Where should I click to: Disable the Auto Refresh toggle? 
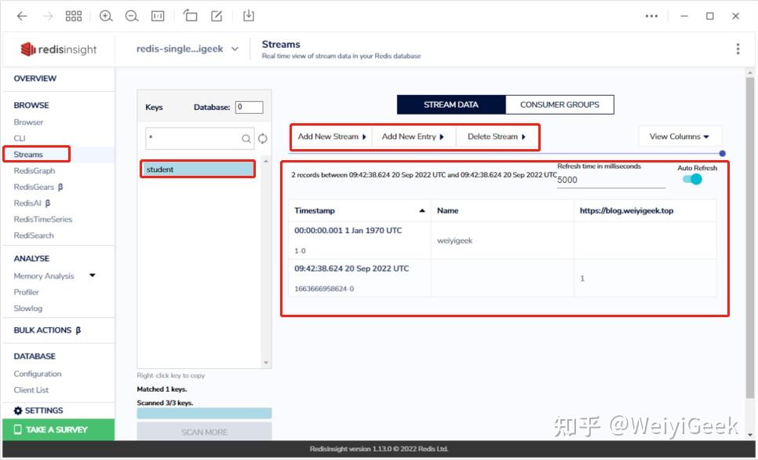point(692,180)
